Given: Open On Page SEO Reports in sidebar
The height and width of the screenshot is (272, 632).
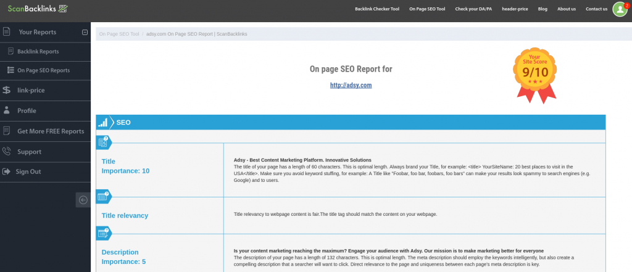Looking at the screenshot, I should tap(44, 70).
